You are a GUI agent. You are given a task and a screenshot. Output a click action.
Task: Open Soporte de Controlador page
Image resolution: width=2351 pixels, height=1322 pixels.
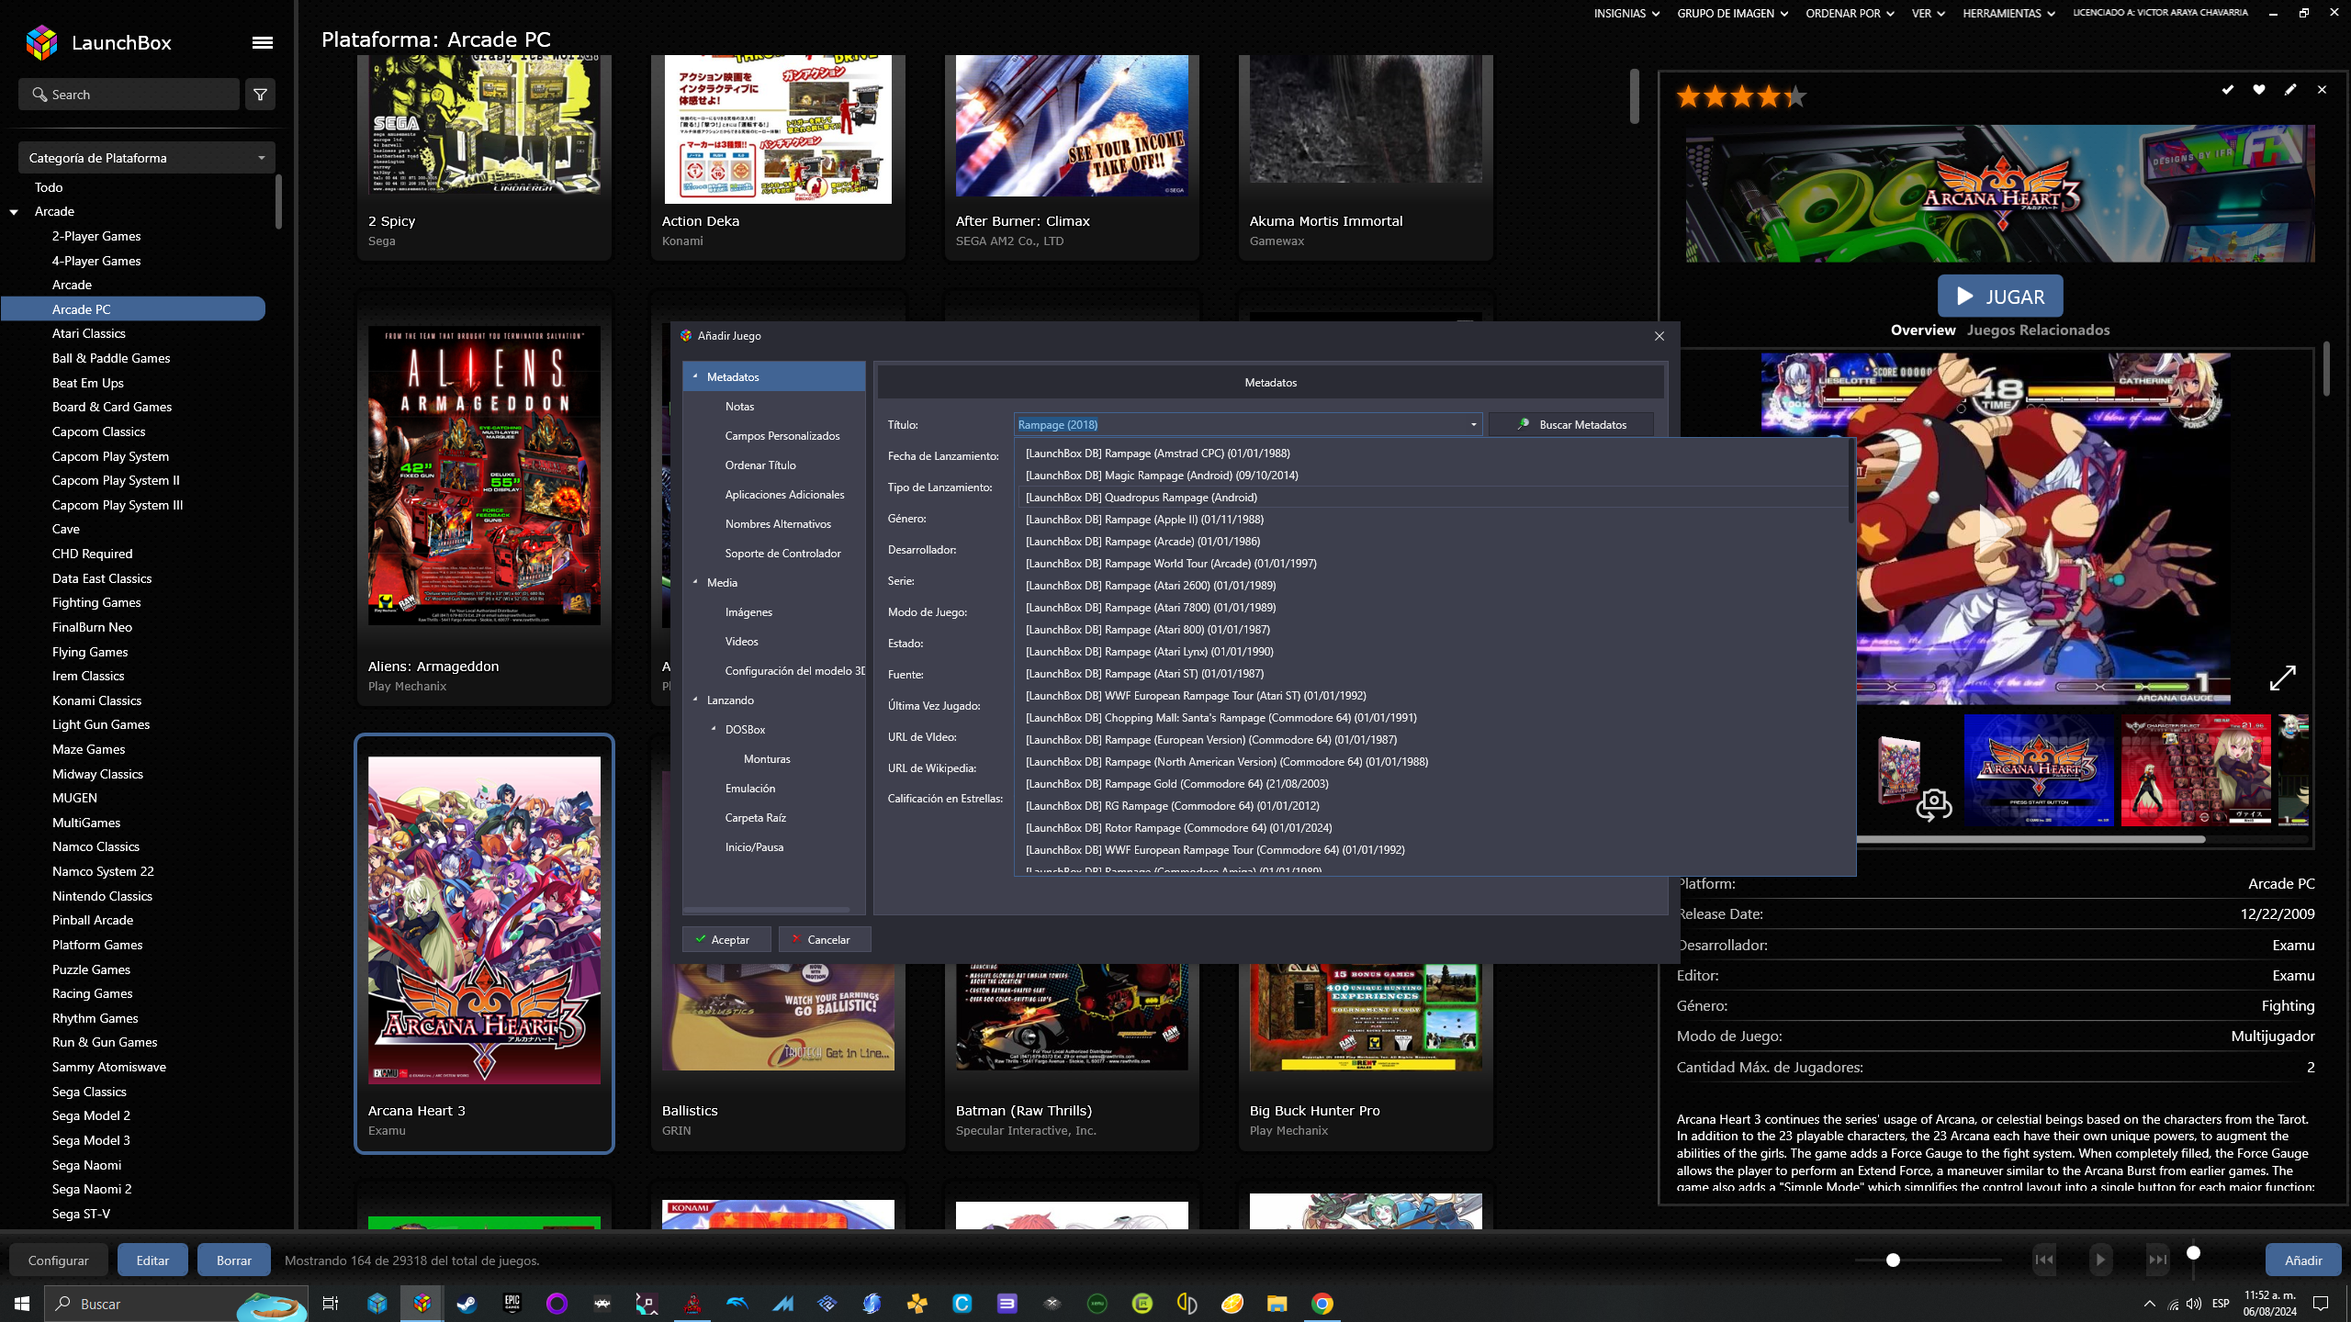coord(782,554)
